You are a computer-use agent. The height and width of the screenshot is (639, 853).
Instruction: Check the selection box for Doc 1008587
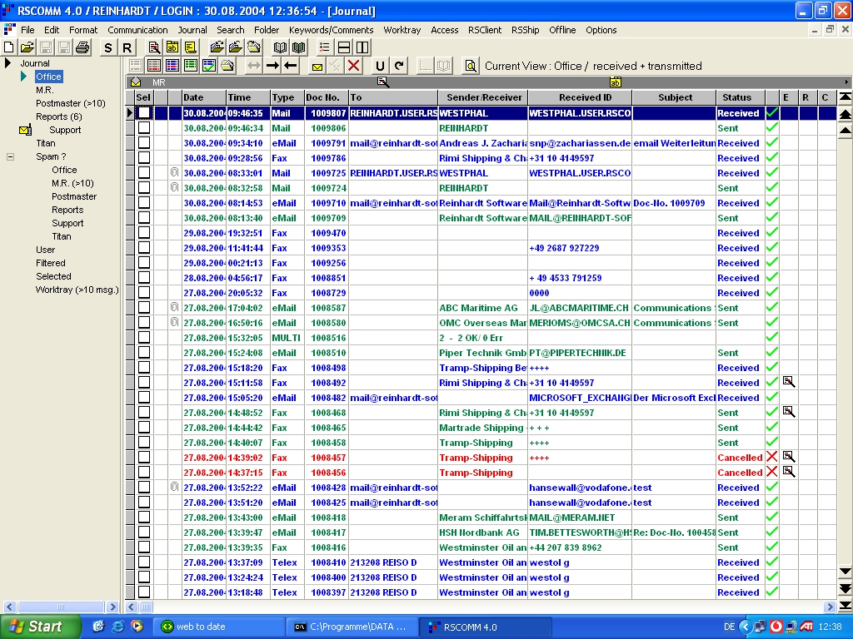point(144,308)
